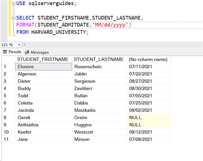Select the Buddy cell

pyautogui.click(x=44, y=88)
